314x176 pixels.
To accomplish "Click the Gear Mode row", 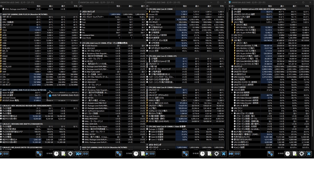I will point(112,38).
